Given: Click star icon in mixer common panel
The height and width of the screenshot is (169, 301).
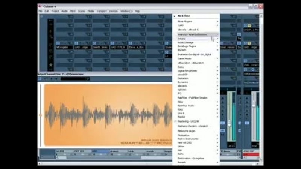Looking at the screenshot, I should pyautogui.click(x=51, y=65).
